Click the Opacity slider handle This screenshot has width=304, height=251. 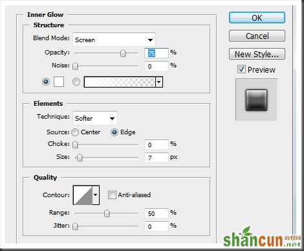pyautogui.click(x=123, y=53)
